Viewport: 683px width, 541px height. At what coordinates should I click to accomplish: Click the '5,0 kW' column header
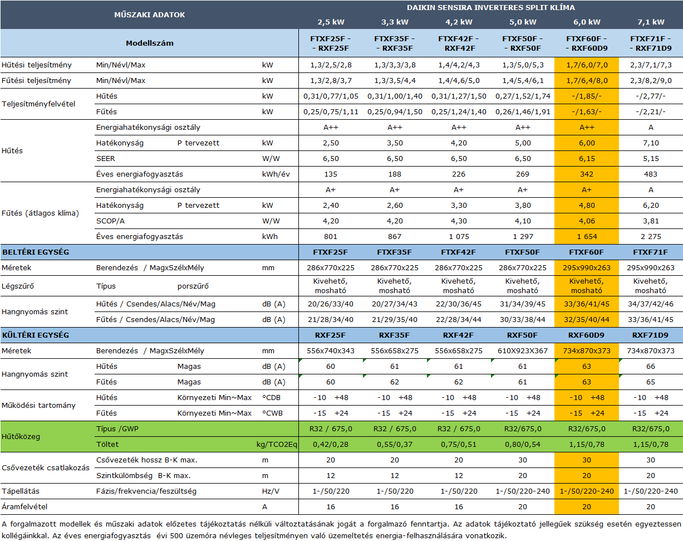523,22
